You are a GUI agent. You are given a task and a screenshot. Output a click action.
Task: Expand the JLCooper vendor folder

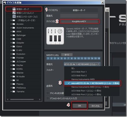pyautogui.click(x=11, y=62)
